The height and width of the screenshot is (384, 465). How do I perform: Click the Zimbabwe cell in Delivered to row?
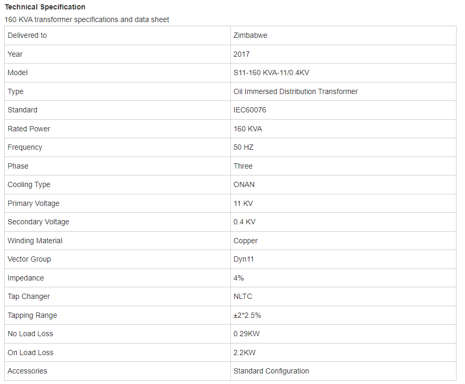343,36
